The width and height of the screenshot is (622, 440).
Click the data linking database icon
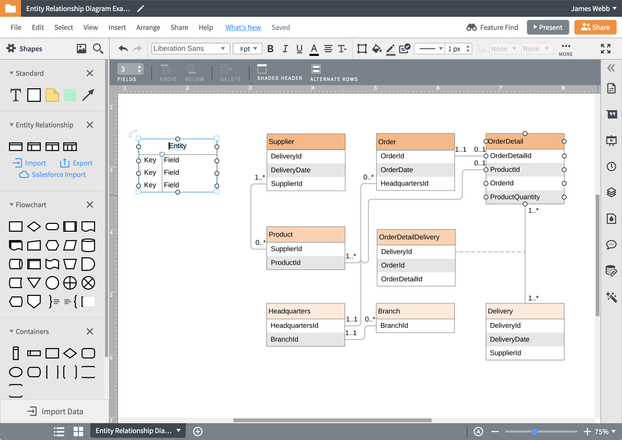pyautogui.click(x=612, y=271)
